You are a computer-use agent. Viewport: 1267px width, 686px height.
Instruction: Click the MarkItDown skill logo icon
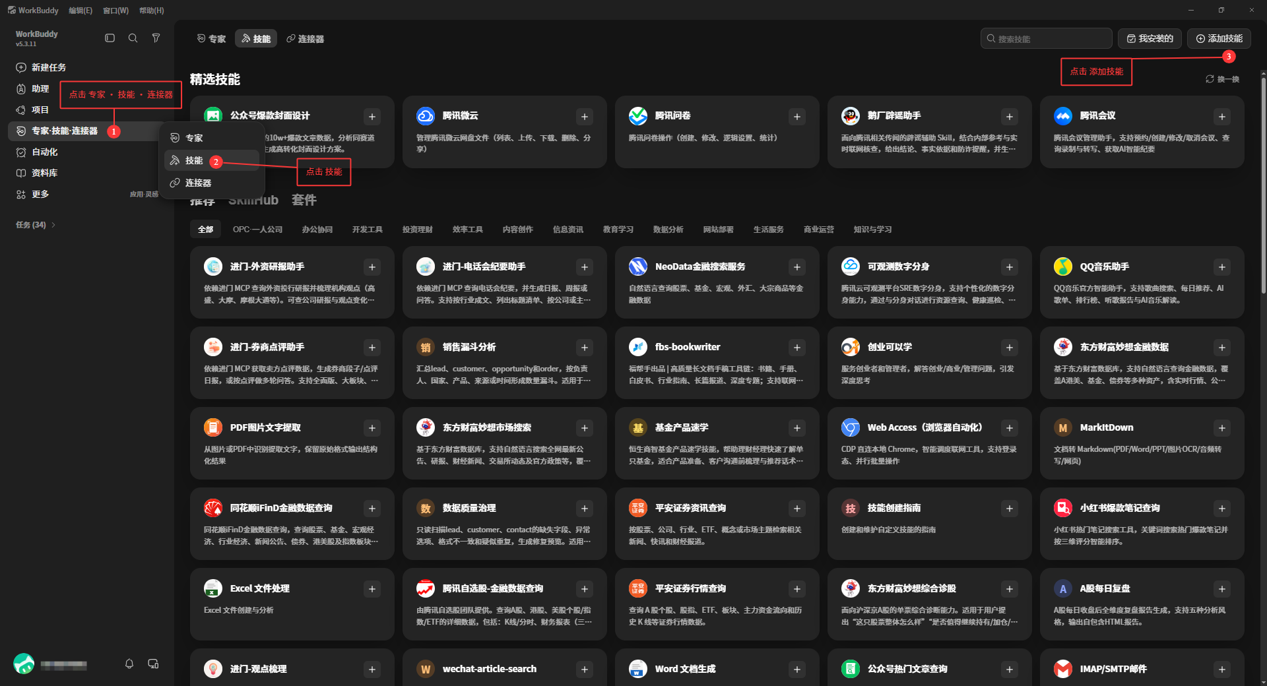(1063, 428)
